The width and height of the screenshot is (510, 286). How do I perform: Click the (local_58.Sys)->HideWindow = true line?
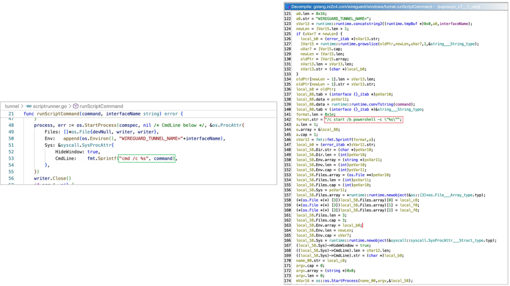(333, 245)
